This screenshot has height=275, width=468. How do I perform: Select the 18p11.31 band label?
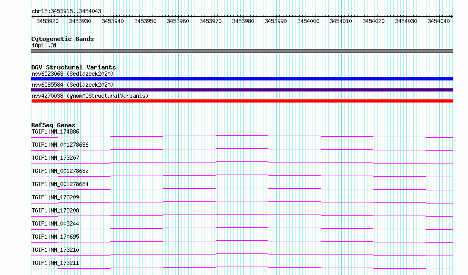[44, 45]
